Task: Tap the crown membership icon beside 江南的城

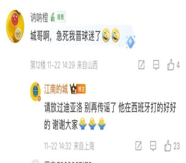Action: click(73, 89)
